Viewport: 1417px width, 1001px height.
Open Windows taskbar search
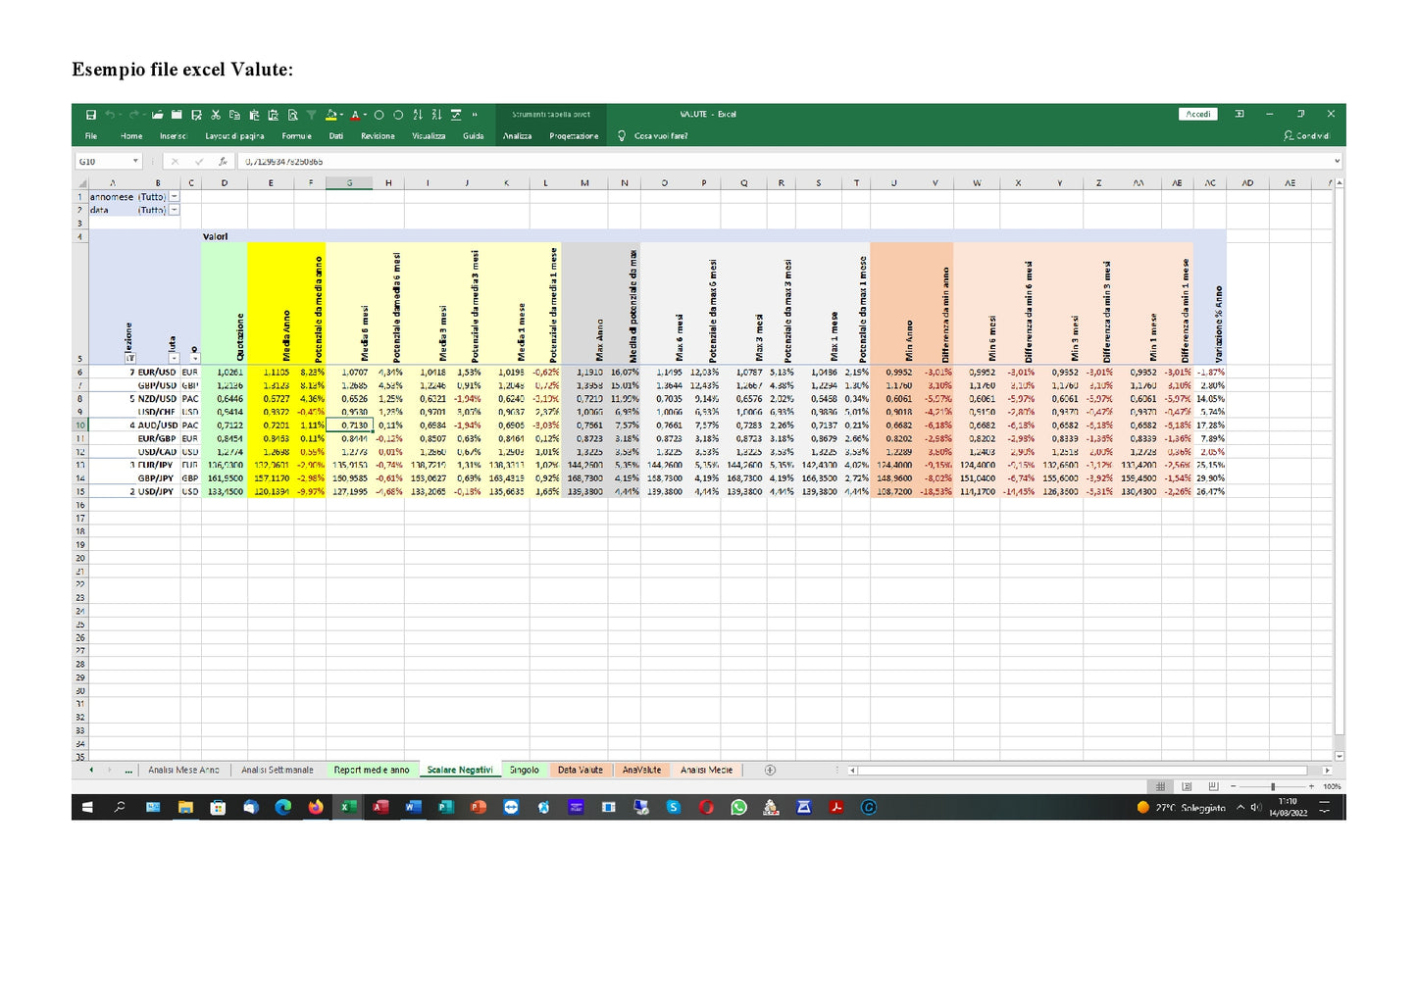pos(120,807)
